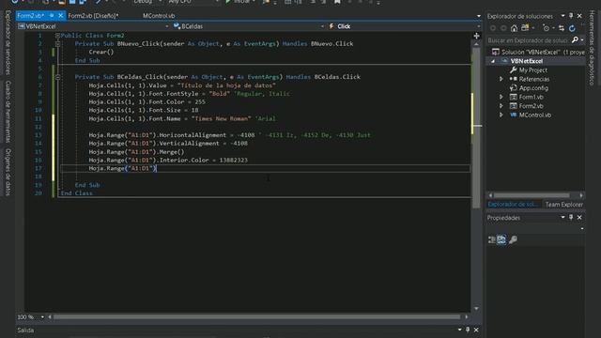Toggle auto-hide pin on Propiedades panel
This screenshot has width=601, height=338.
click(571, 217)
